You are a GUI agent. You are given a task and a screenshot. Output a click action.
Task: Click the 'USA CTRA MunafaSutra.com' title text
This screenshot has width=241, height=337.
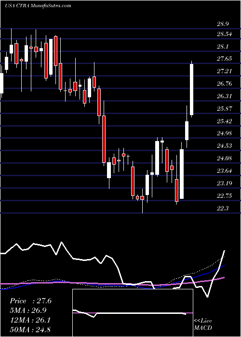[38, 6]
